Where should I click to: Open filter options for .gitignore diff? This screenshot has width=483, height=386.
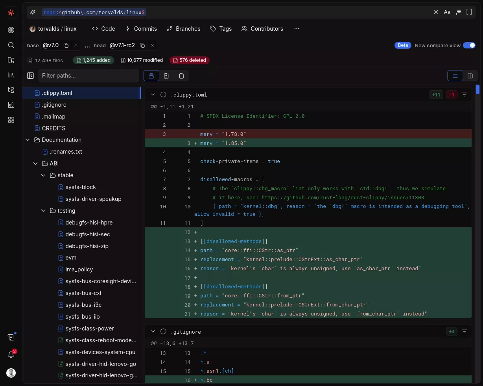click(464, 332)
